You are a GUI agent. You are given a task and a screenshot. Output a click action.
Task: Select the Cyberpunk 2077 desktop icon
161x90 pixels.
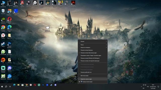click(x=60, y=4)
